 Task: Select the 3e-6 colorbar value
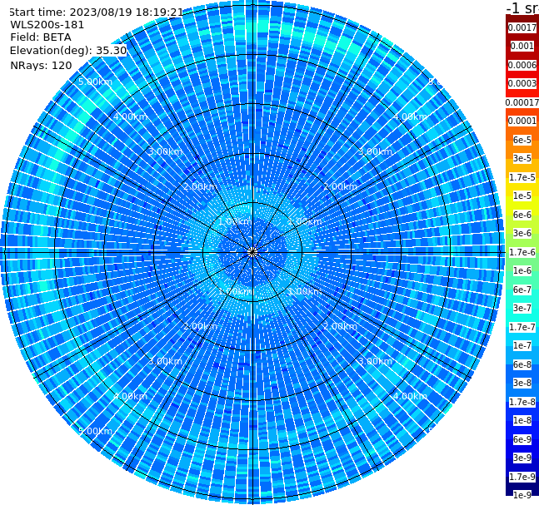click(522, 233)
